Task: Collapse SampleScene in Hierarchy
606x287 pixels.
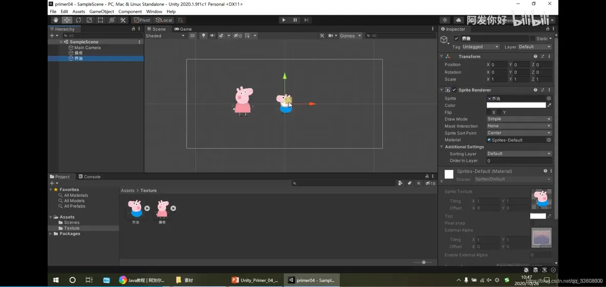Action: (61, 42)
